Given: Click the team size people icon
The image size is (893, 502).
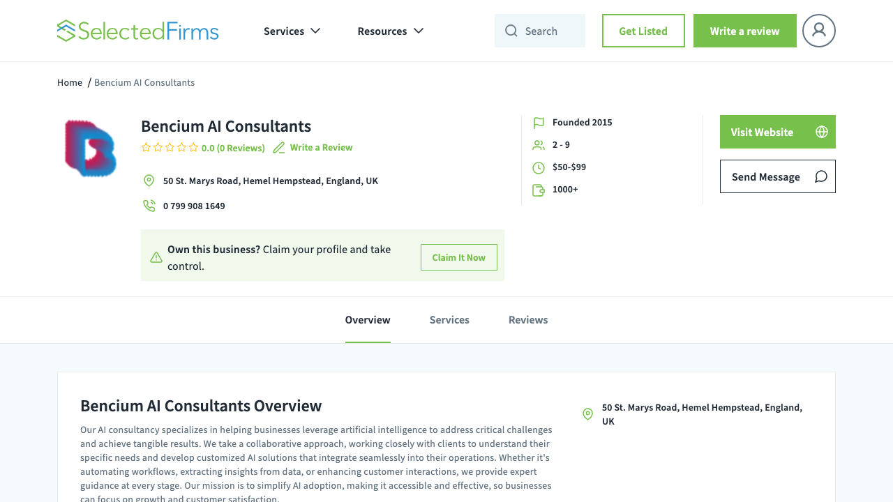Looking at the screenshot, I should [x=538, y=144].
